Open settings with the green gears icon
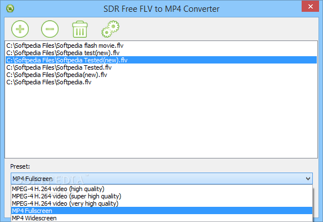 point(110,29)
